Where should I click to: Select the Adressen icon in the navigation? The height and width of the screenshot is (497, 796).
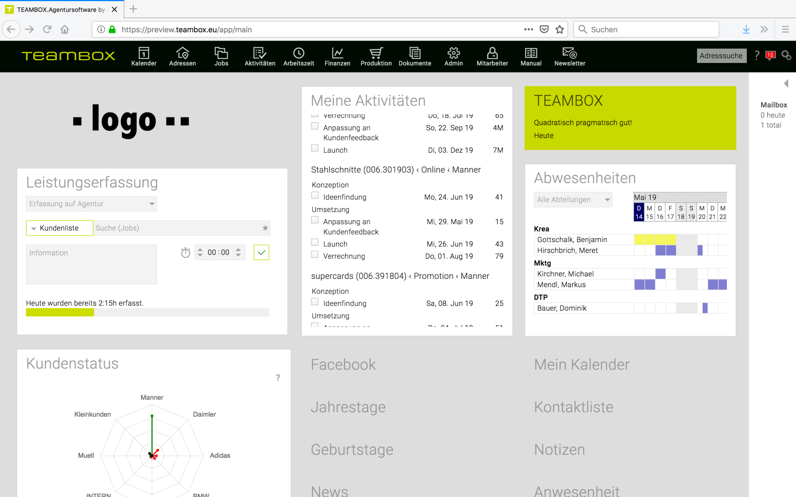tap(182, 56)
